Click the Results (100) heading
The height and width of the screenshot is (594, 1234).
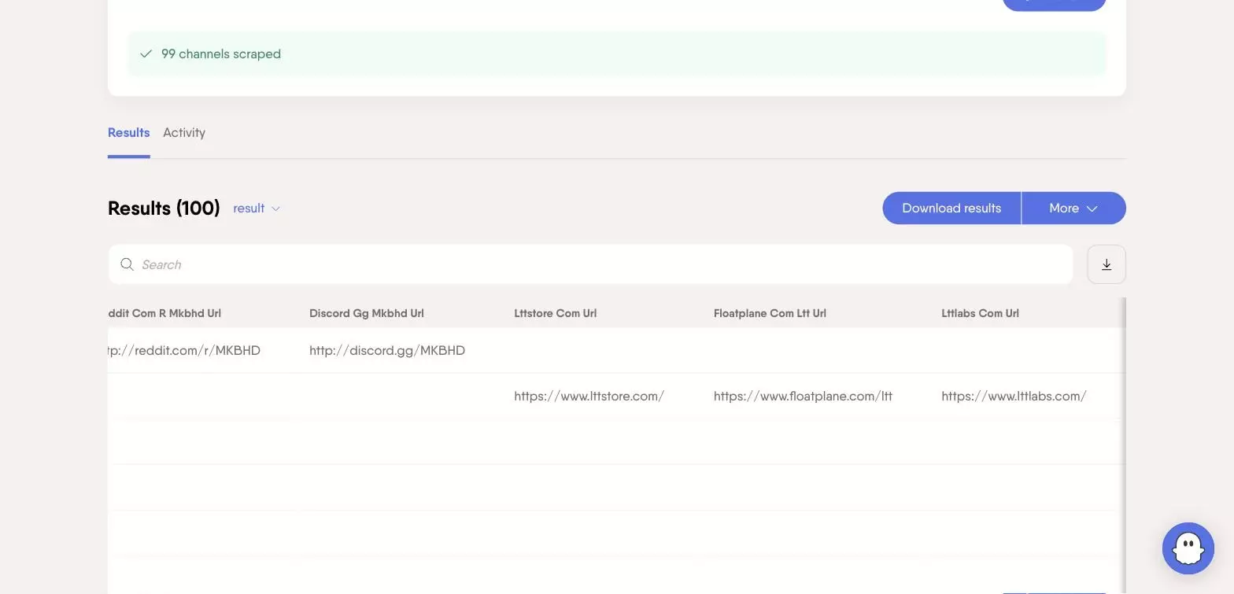[x=164, y=208]
